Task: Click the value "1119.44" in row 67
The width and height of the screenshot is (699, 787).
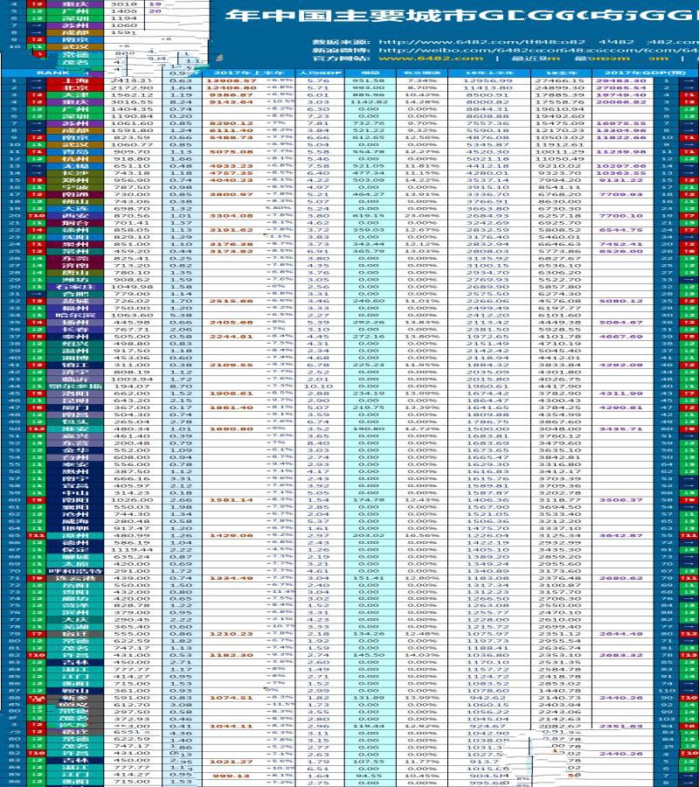Action: (131, 550)
